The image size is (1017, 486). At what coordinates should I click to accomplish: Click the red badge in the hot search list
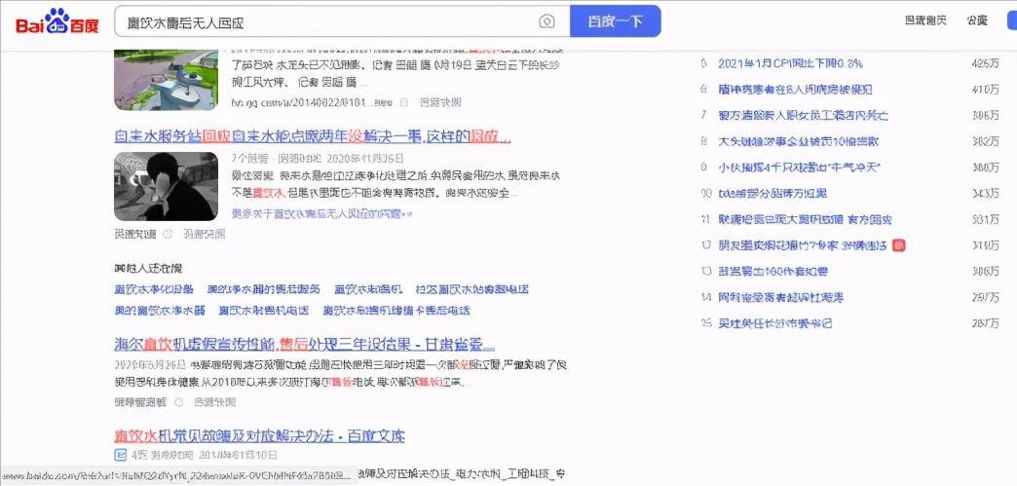[x=898, y=245]
